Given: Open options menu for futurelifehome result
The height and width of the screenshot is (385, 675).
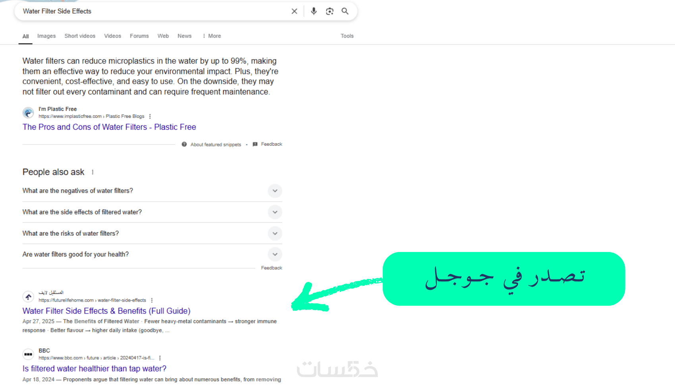Looking at the screenshot, I should click(x=152, y=300).
